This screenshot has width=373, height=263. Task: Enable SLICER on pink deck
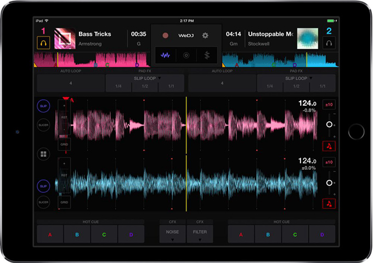[x=43, y=125]
